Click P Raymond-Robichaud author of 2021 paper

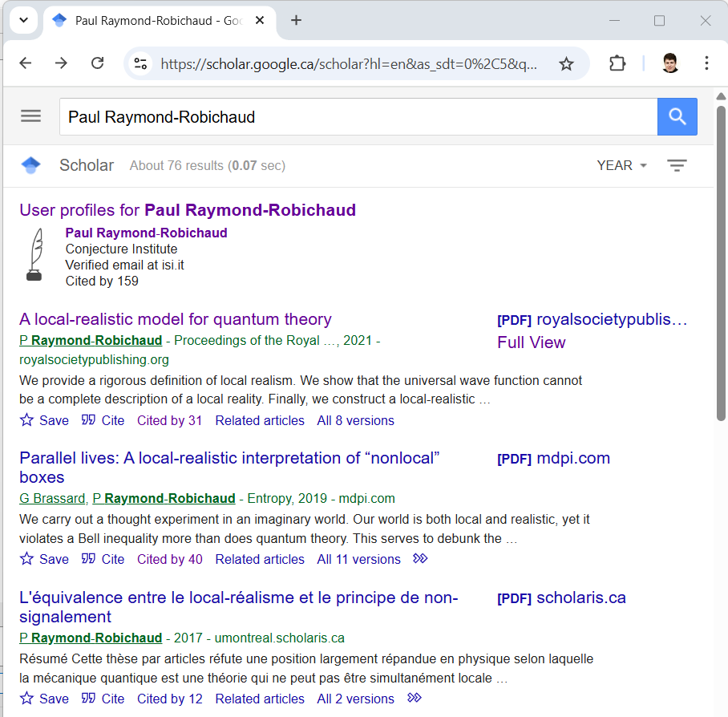[x=91, y=340]
